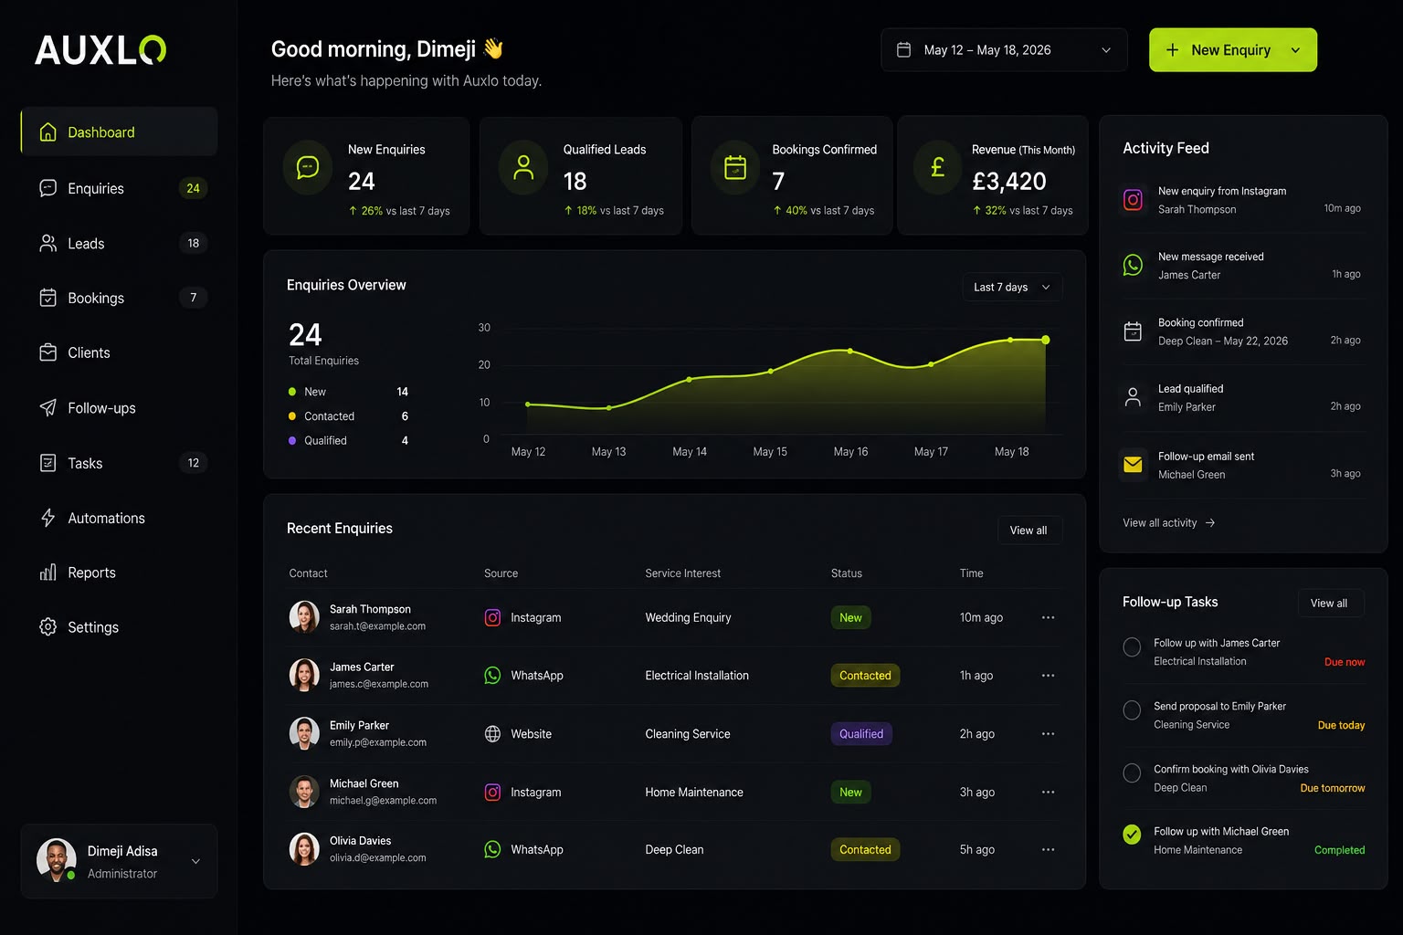
Task: Click Olivia Davies contact avatar
Action: click(304, 849)
